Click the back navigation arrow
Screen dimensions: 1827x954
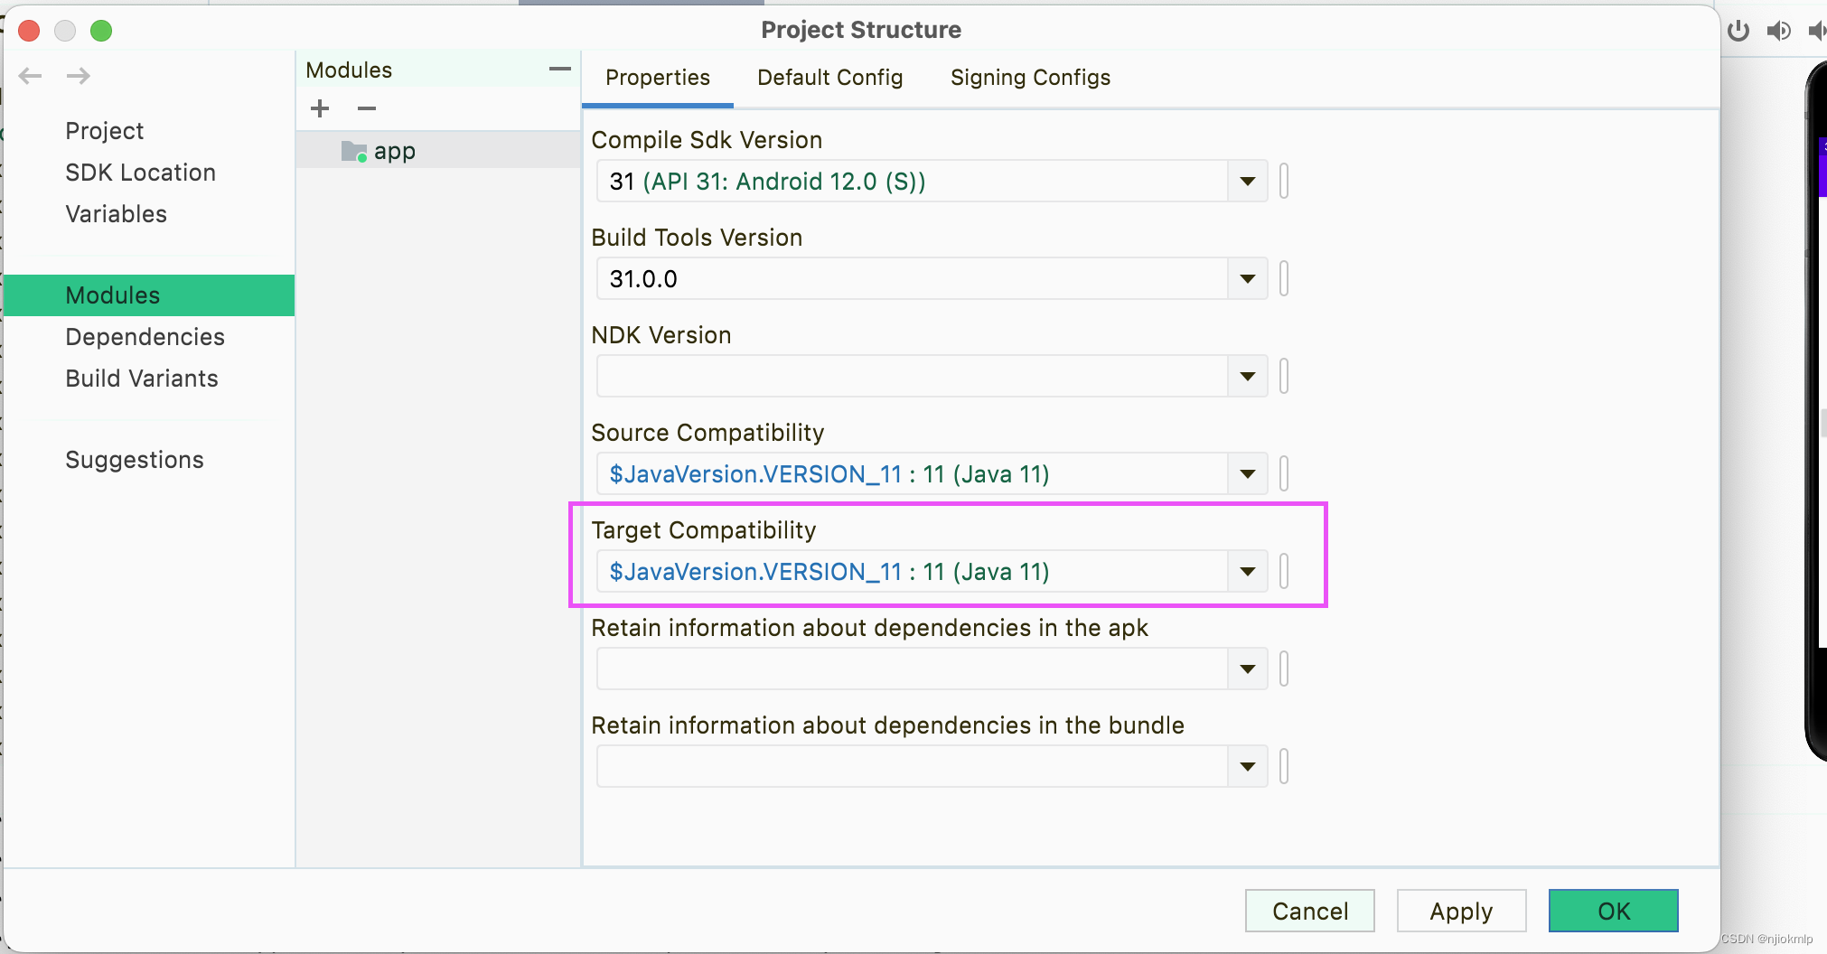30,76
